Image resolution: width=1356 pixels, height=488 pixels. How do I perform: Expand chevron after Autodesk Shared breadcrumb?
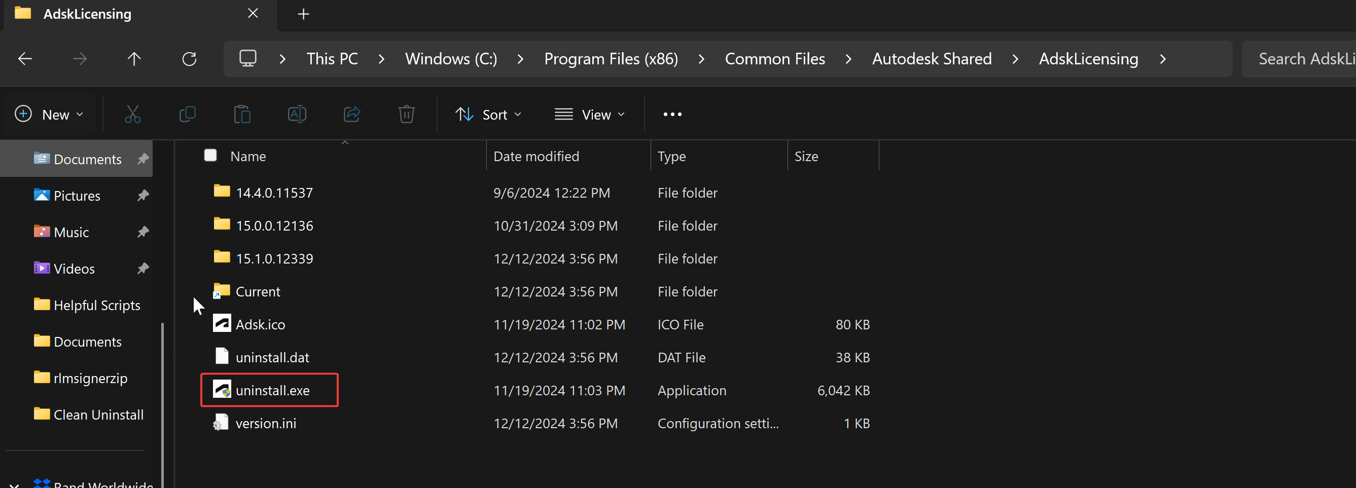pos(1015,59)
